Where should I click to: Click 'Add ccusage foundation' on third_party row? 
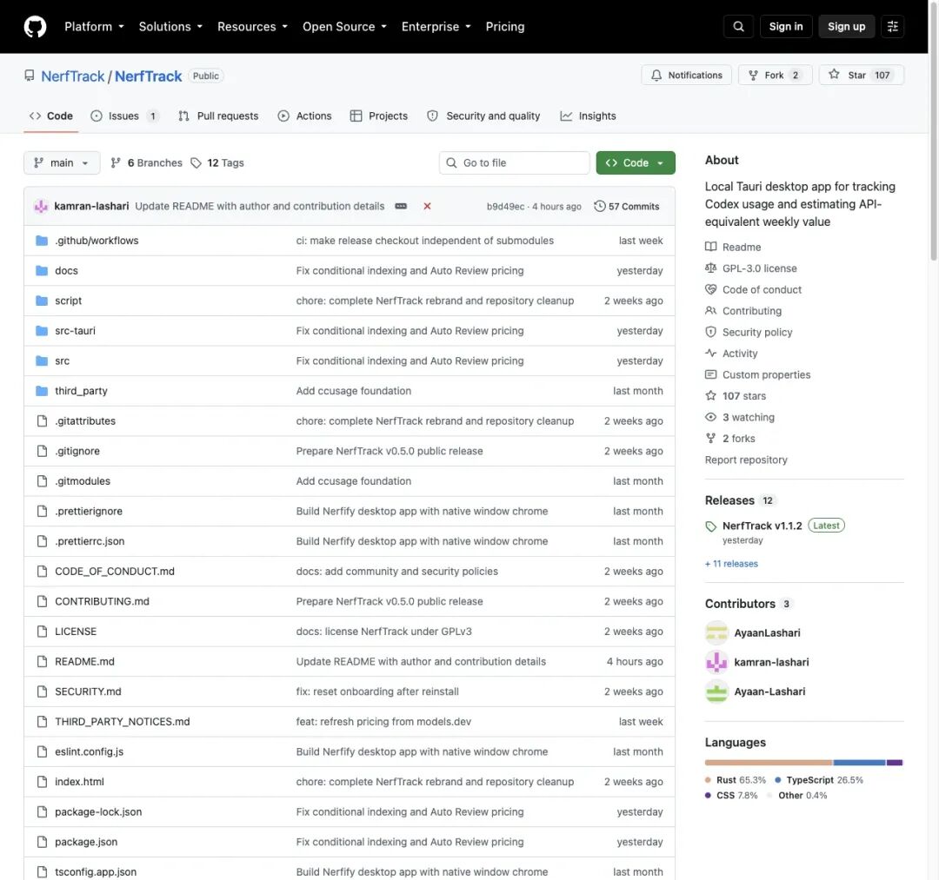pyautogui.click(x=353, y=391)
